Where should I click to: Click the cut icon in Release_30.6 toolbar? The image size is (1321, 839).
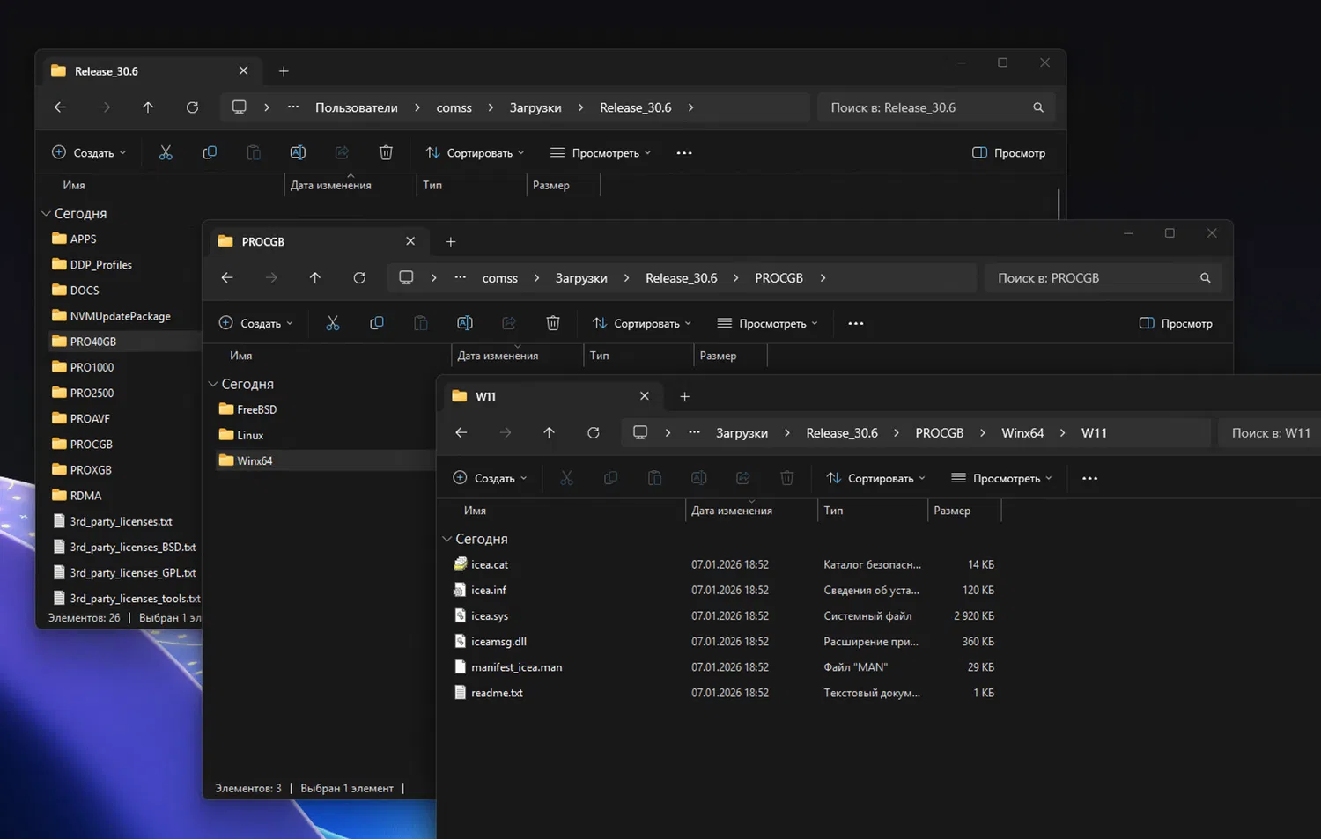click(x=166, y=153)
